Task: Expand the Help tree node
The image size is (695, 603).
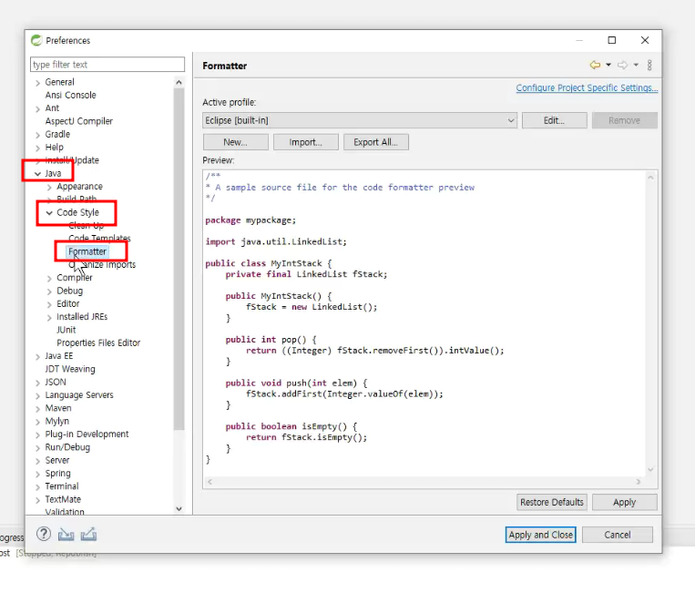Action: pos(37,148)
